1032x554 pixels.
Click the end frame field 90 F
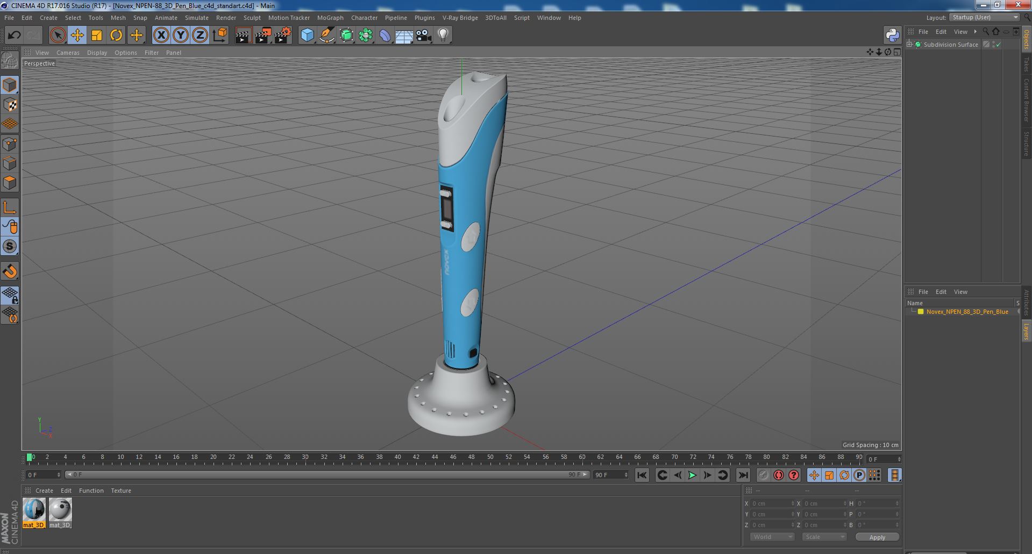[x=610, y=475]
